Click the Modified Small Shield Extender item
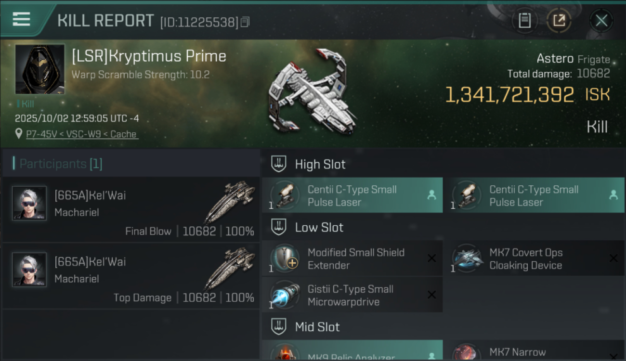 (352, 259)
